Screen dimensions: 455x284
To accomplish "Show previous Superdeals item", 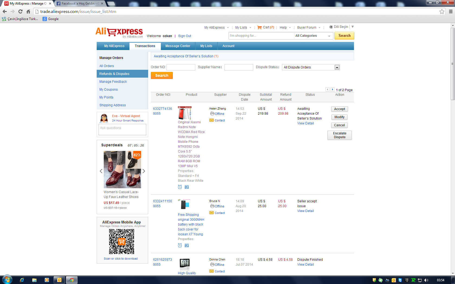I will click(101, 171).
